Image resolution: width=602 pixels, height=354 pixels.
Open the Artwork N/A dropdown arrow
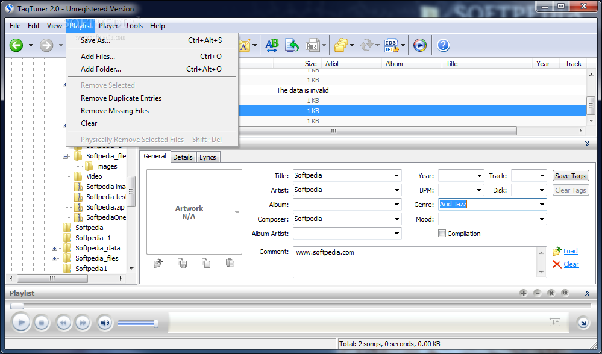[237, 213]
